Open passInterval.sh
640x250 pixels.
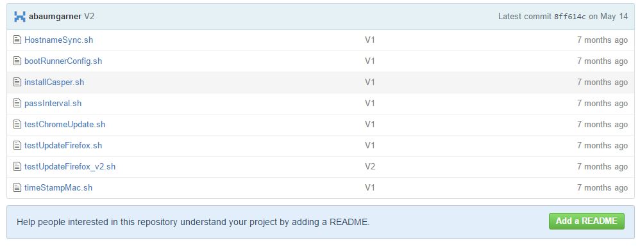53,104
